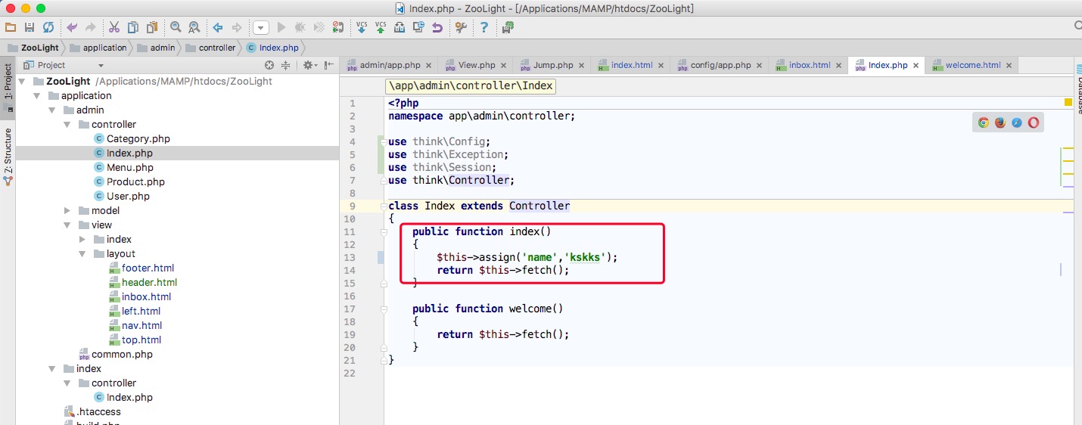This screenshot has width=1082, height=425.
Task: Expand the model folder in tree
Action: (67, 211)
